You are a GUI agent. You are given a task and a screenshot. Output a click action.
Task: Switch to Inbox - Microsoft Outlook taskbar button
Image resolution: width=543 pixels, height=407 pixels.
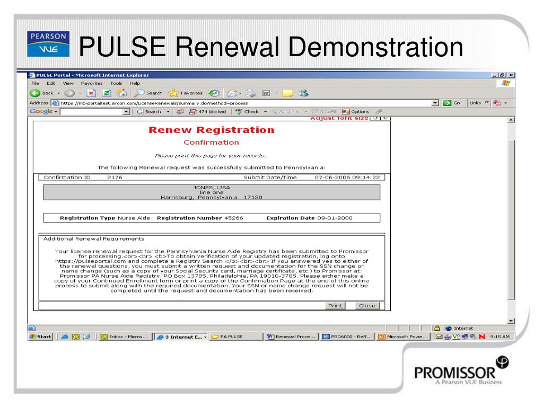click(125, 337)
